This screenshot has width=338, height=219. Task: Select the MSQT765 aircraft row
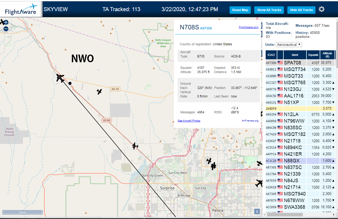(300, 83)
